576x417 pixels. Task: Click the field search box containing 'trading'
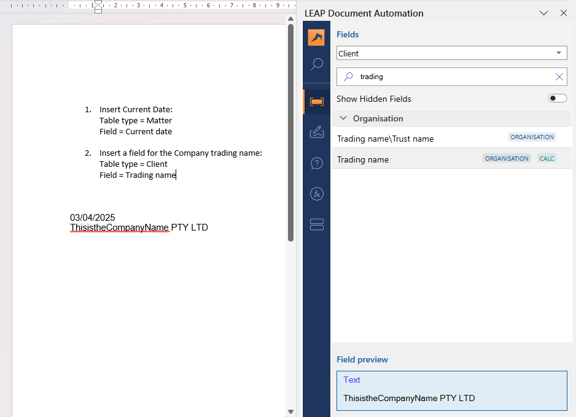click(451, 77)
